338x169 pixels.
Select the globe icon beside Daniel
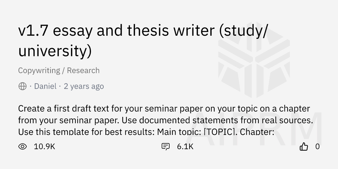pos(23,86)
